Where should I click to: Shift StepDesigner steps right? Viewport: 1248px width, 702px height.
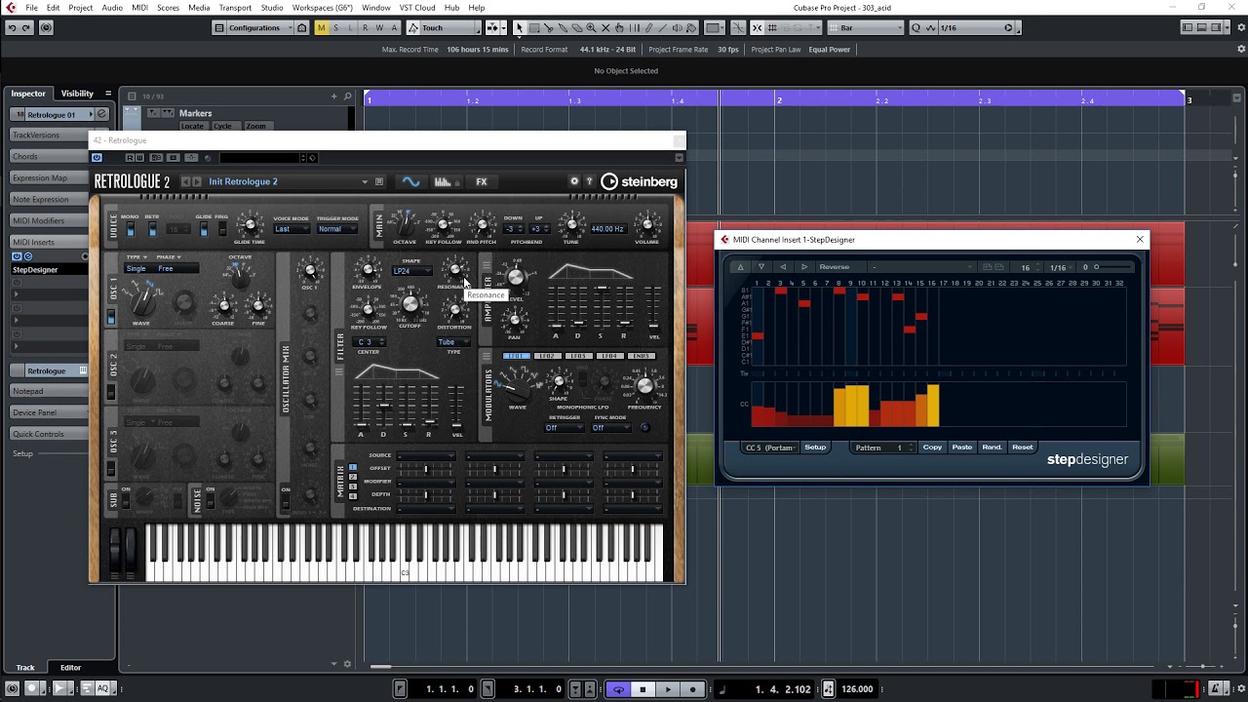804,267
